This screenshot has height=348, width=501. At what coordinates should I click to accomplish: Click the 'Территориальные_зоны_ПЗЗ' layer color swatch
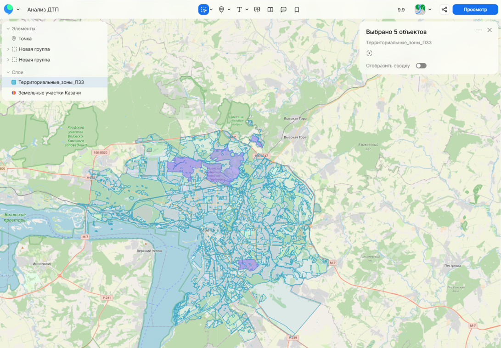point(14,82)
